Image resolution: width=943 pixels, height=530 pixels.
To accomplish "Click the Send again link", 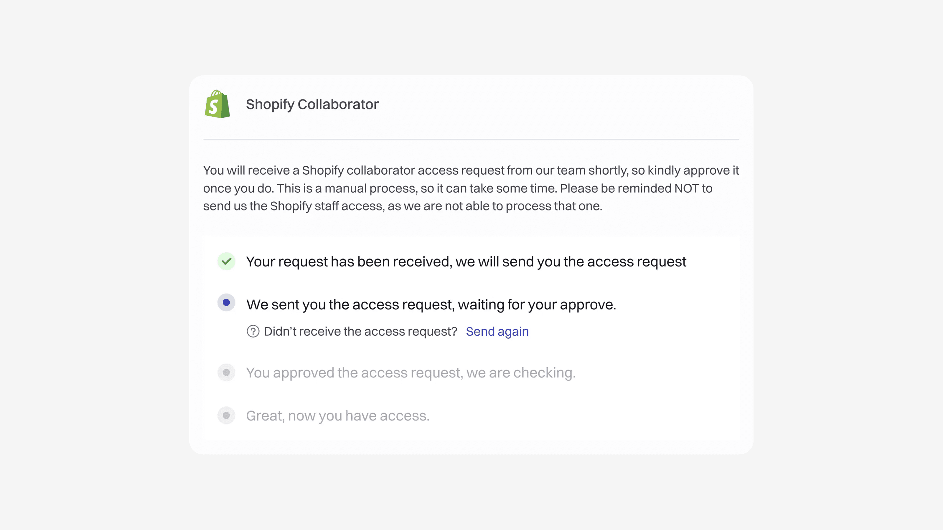I will 497,331.
